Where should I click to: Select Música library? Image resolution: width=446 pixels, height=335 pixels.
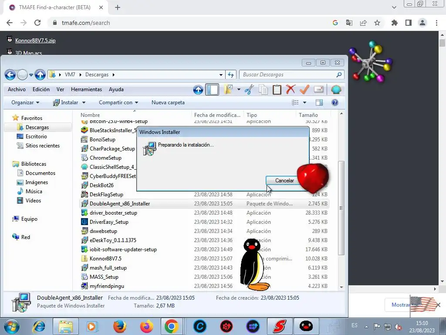pyautogui.click(x=34, y=191)
